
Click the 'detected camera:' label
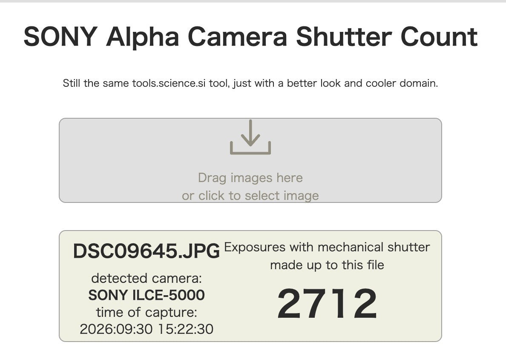coord(147,279)
